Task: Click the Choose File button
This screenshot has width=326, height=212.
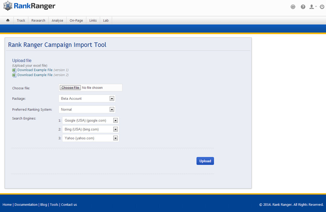Action: (x=70, y=88)
